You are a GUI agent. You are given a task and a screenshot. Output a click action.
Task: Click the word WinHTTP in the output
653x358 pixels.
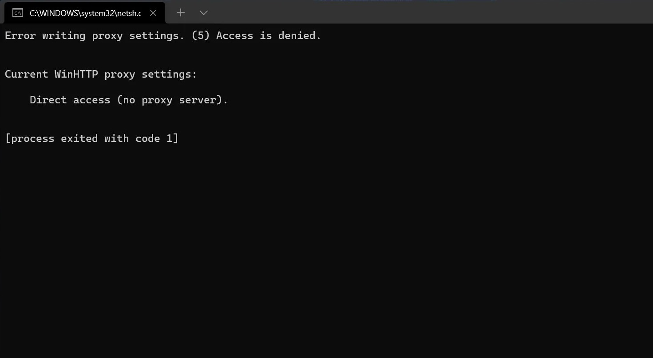pos(75,74)
